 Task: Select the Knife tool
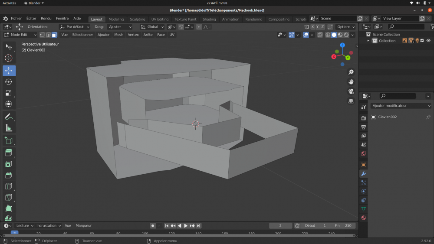click(9, 197)
